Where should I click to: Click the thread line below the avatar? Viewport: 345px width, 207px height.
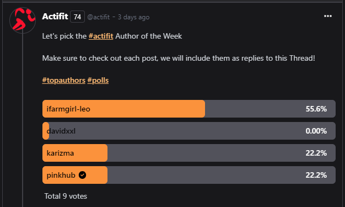23,120
